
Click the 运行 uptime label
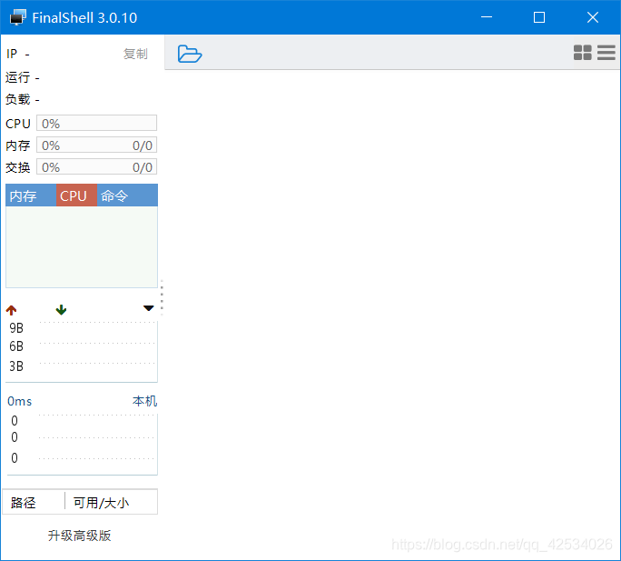pyautogui.click(x=18, y=77)
